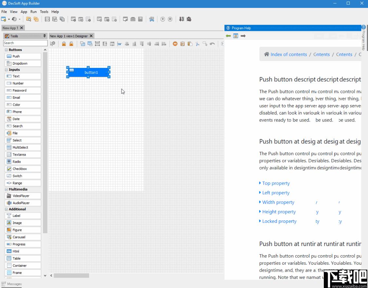Click the vertical Program Help side tab
Image resolution: width=368 pixels, height=288 pixels.
click(363, 38)
